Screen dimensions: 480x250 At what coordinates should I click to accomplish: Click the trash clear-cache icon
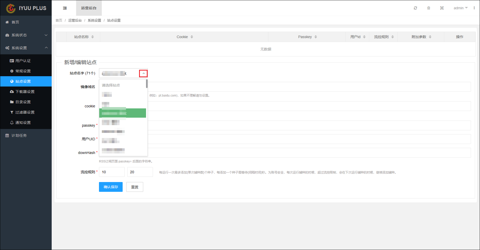[x=429, y=8]
